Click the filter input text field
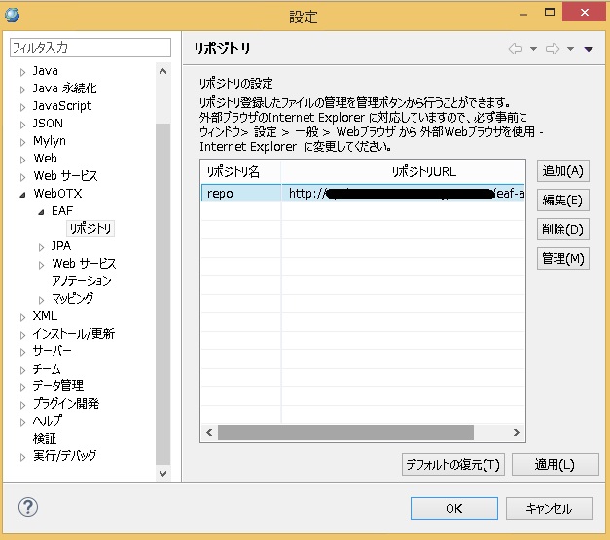 coord(90,47)
